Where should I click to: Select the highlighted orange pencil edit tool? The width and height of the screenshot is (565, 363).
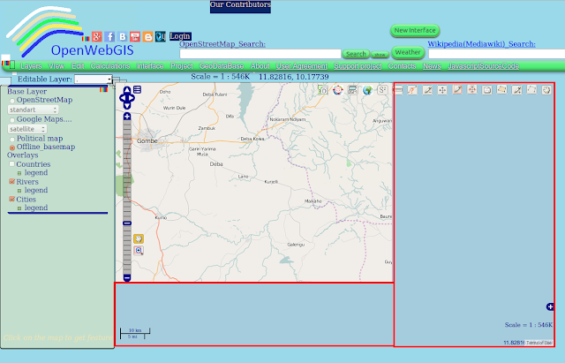457,90
